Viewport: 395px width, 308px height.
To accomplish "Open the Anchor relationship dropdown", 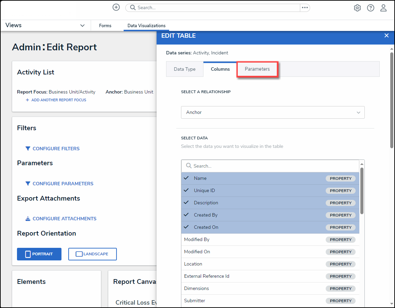I will coord(272,112).
